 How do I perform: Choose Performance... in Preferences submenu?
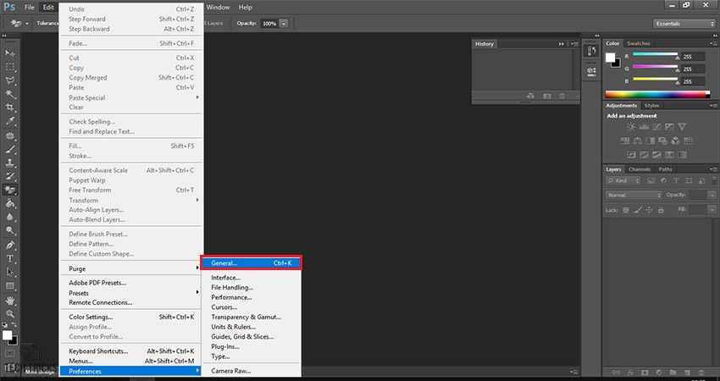[252, 297]
